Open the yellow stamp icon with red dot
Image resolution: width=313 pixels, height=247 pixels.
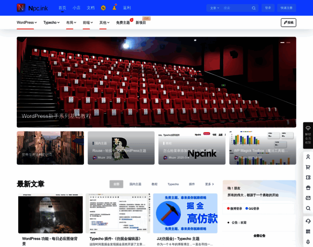coord(114,7)
